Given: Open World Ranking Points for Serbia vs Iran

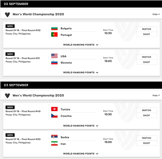Looking at the screenshot, I should (81, 154).
